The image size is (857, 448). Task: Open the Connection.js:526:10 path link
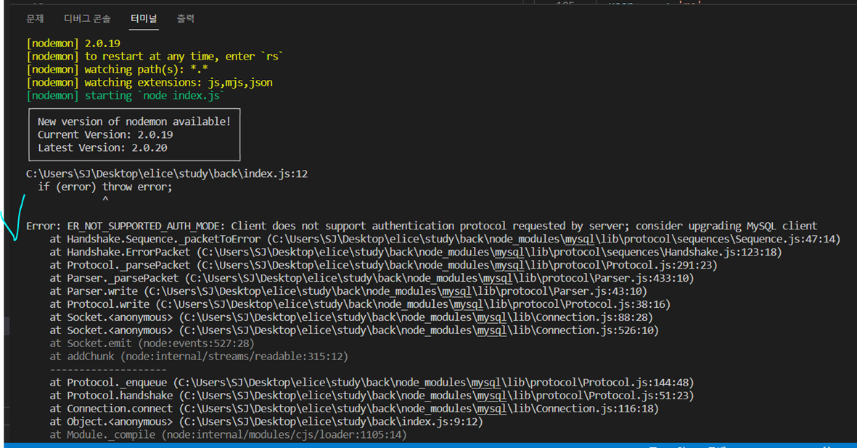pyautogui.click(x=419, y=331)
